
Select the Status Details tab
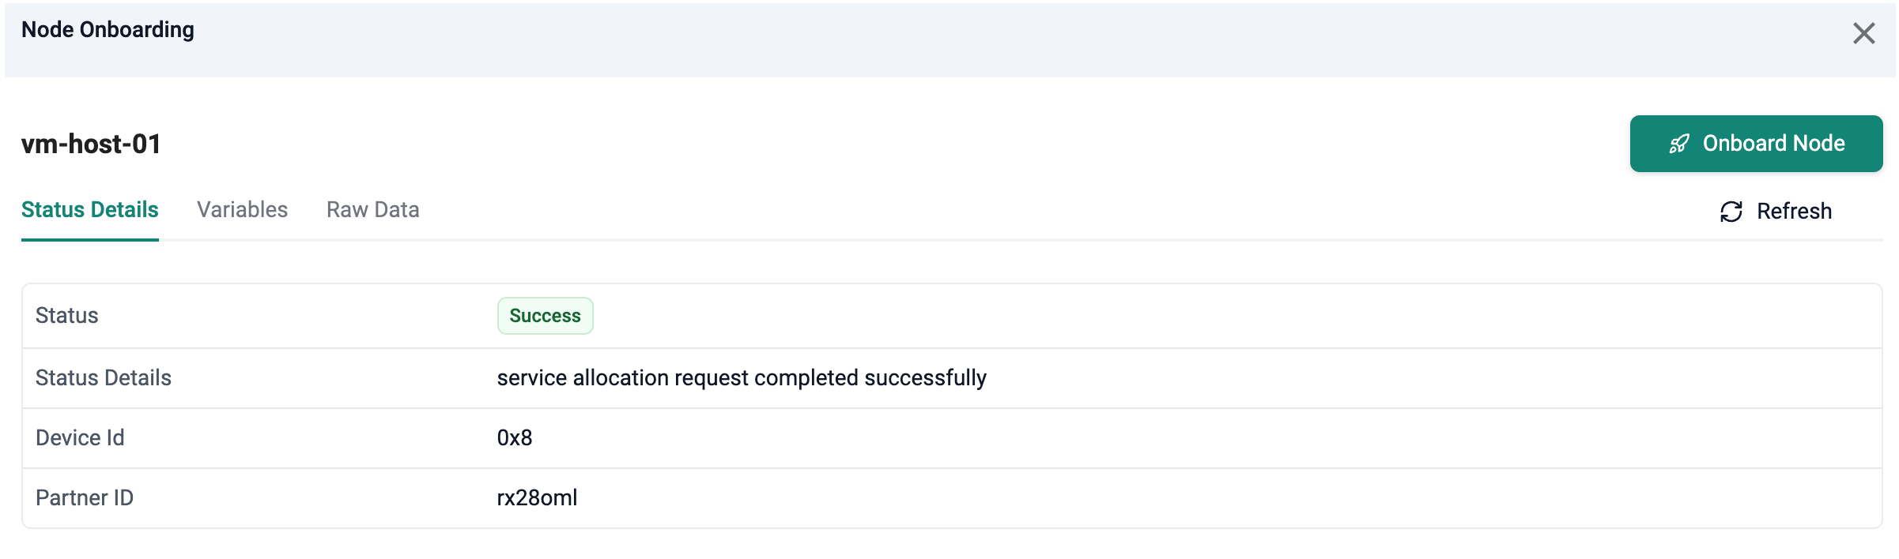tap(90, 210)
